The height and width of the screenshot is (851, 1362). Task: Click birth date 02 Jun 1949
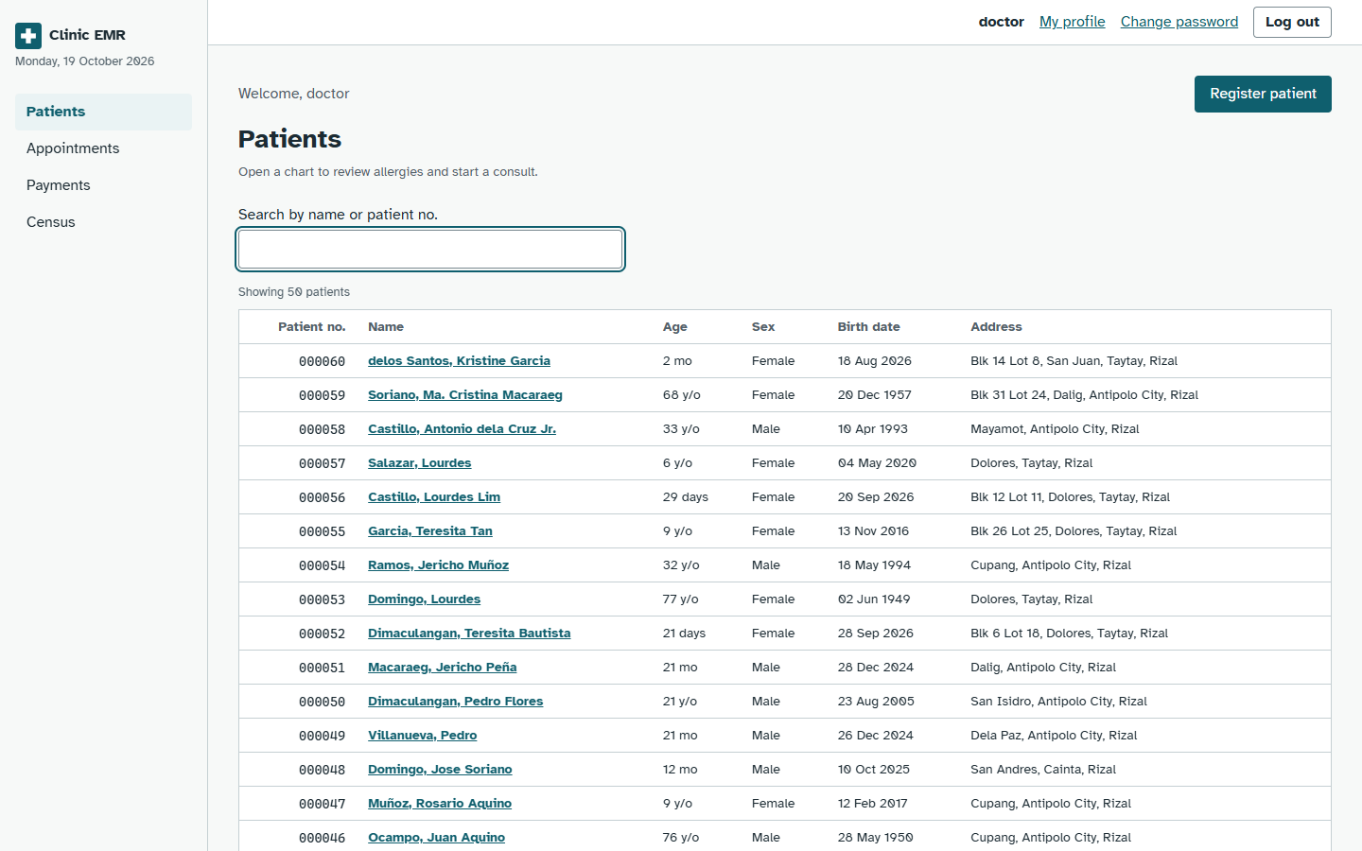pyautogui.click(x=874, y=599)
